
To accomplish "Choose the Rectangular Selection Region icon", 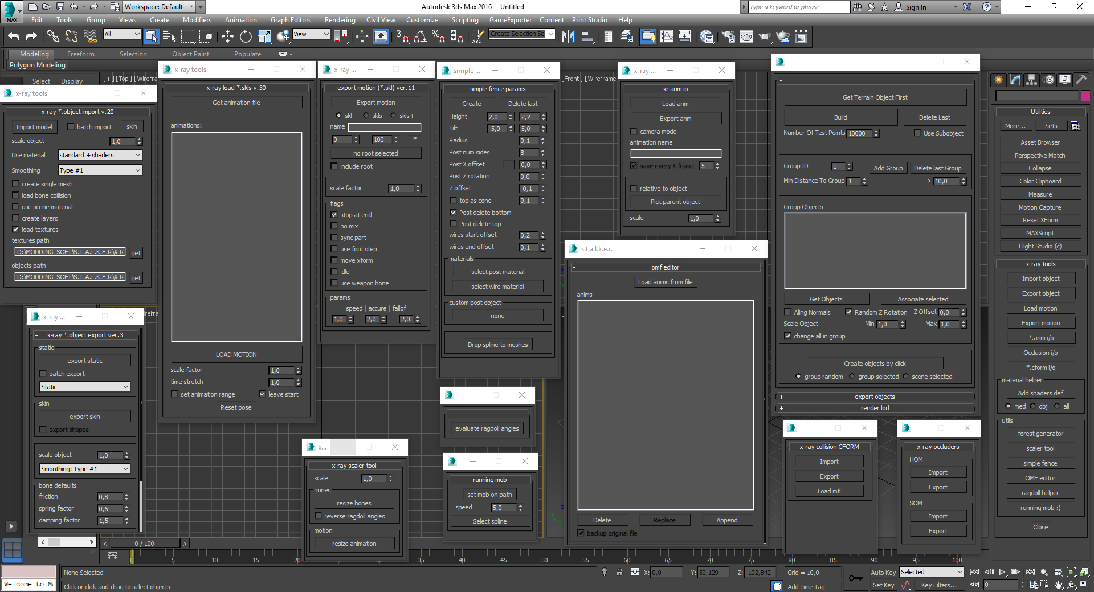I will 187,36.
